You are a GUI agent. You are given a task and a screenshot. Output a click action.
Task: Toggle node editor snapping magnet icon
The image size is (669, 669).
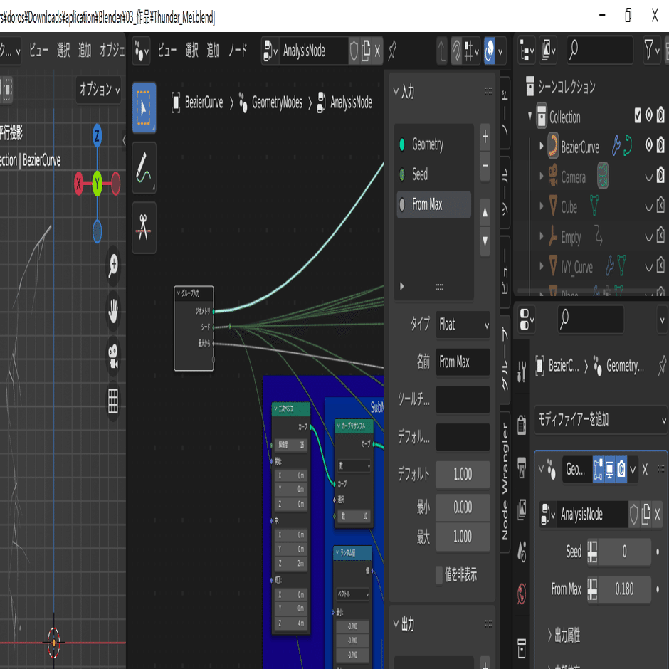pyautogui.click(x=456, y=51)
